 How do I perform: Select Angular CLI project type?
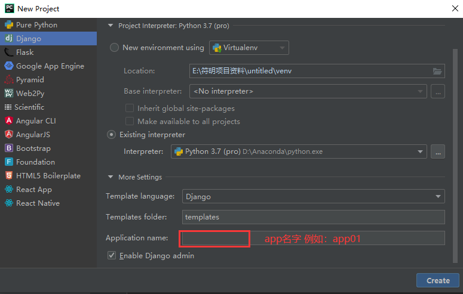48,120
